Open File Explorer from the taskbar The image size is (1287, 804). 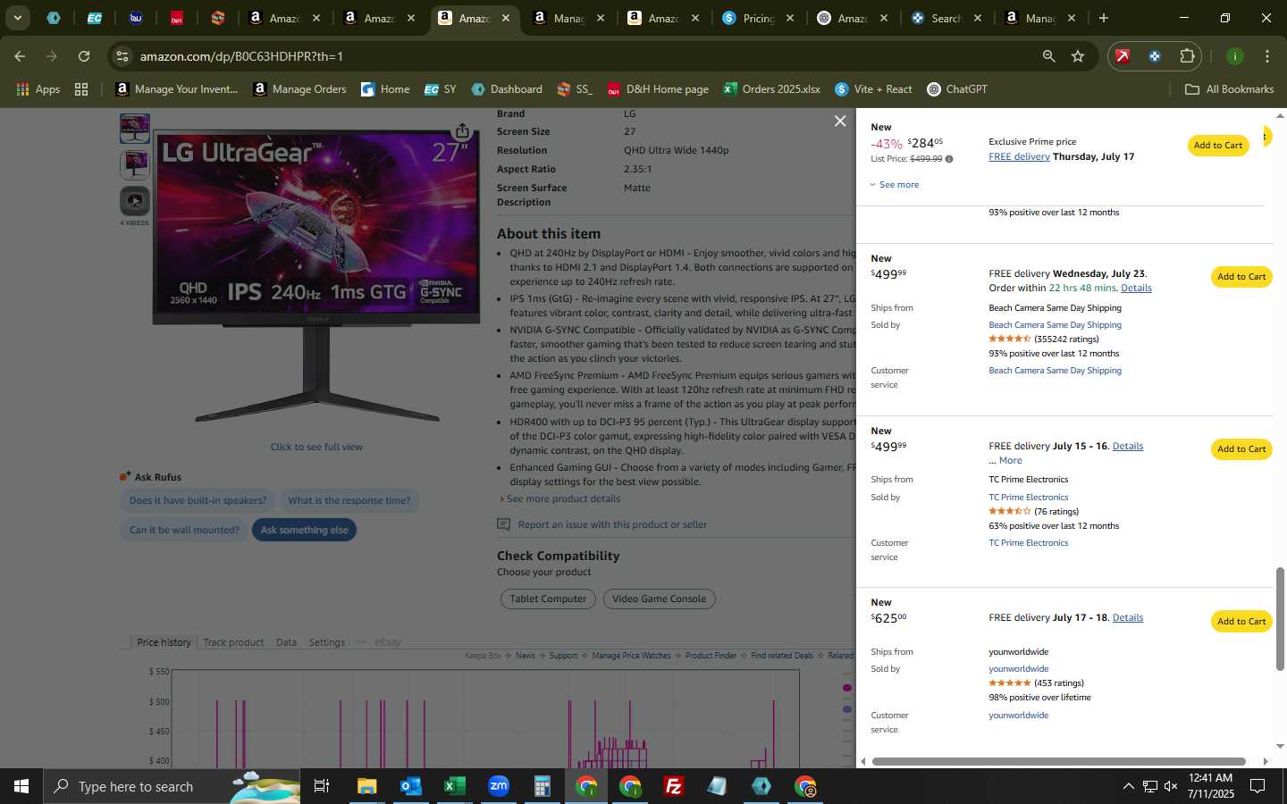366,786
